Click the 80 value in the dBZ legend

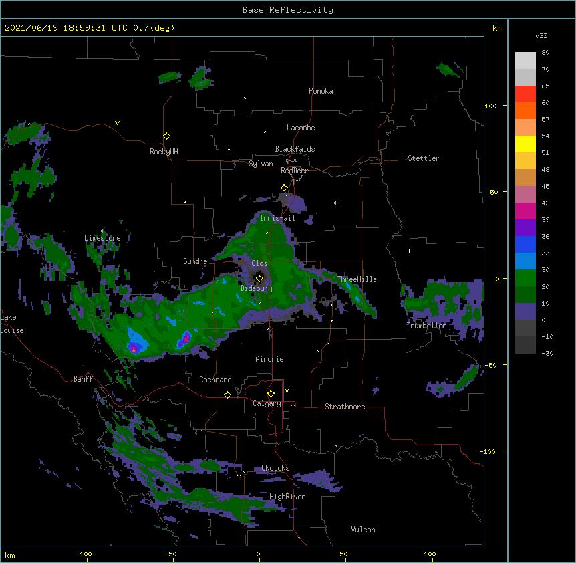[545, 53]
